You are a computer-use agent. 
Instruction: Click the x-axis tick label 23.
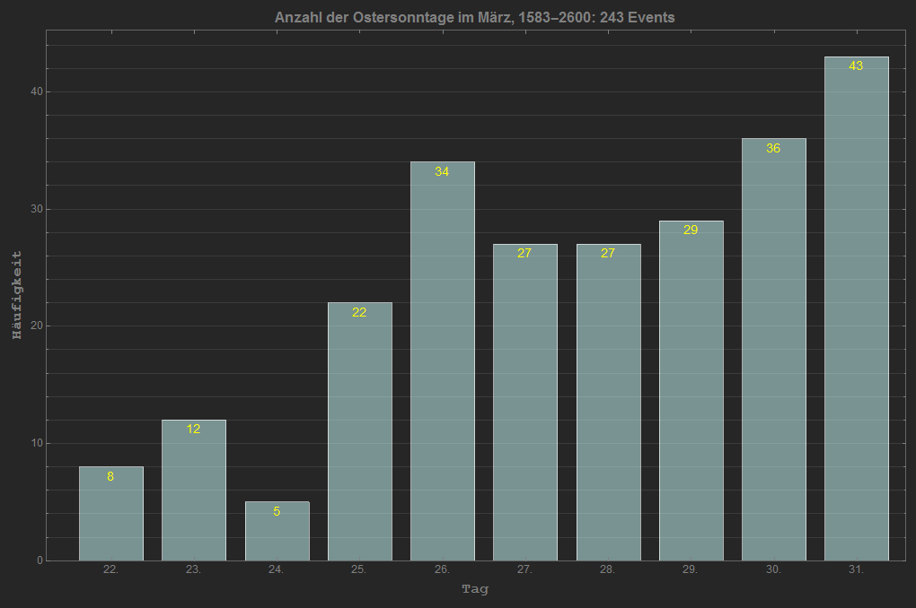pos(193,569)
